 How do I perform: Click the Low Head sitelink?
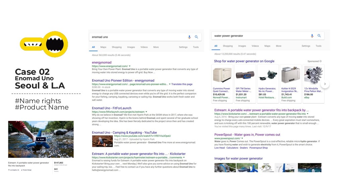pos(219,148)
